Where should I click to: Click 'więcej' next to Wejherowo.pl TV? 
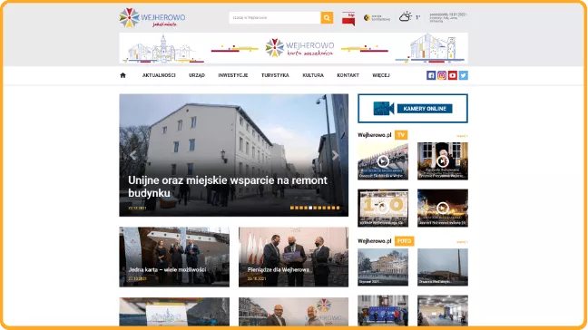[x=462, y=136]
